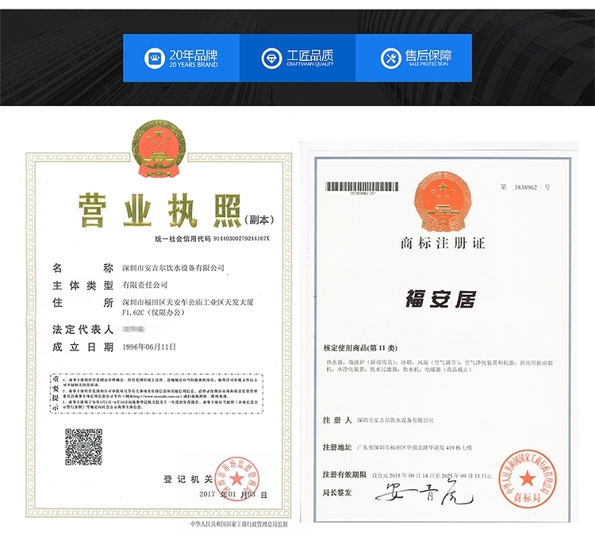Click the barcode on the trademark certificate

(362, 186)
